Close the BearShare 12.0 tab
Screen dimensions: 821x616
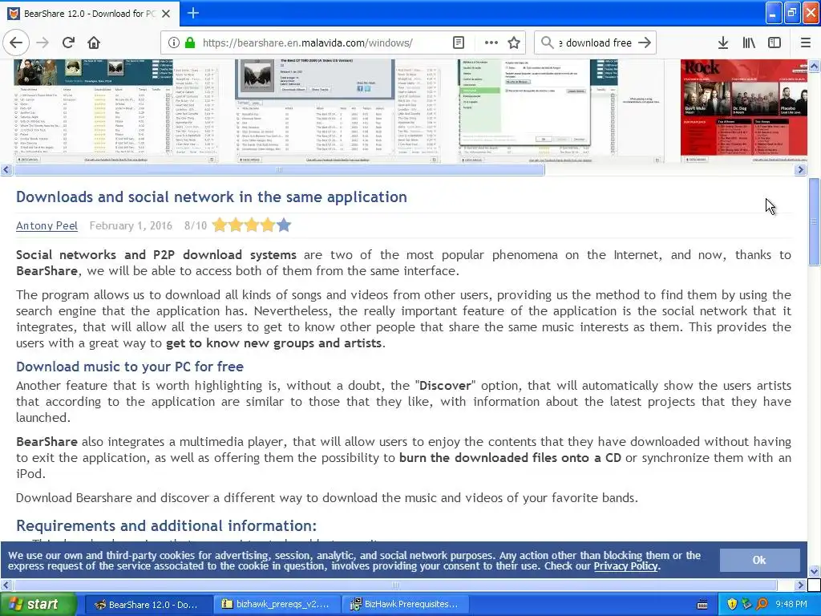click(x=166, y=14)
